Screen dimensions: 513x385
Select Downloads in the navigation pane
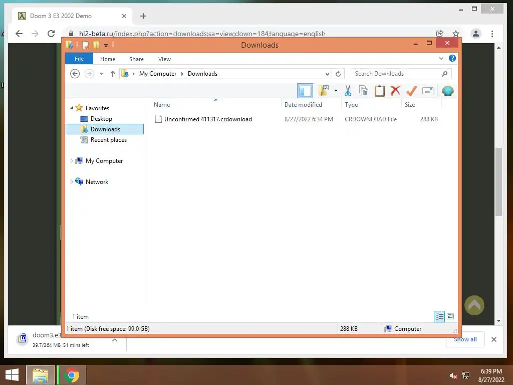point(105,129)
